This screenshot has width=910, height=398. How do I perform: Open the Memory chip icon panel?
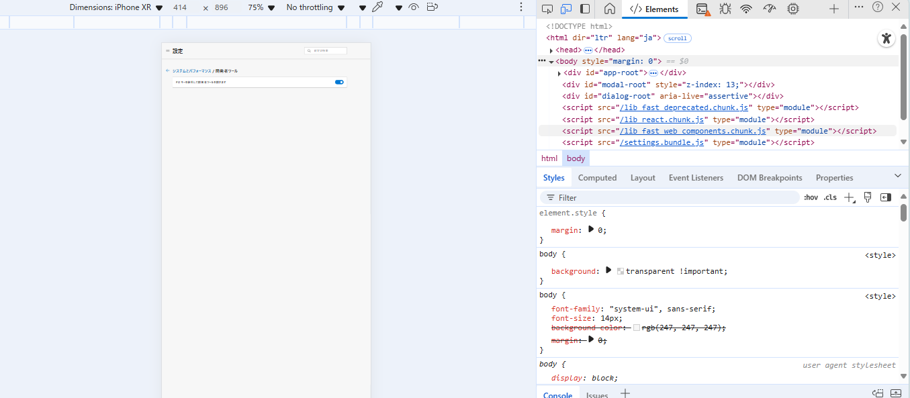tap(793, 9)
